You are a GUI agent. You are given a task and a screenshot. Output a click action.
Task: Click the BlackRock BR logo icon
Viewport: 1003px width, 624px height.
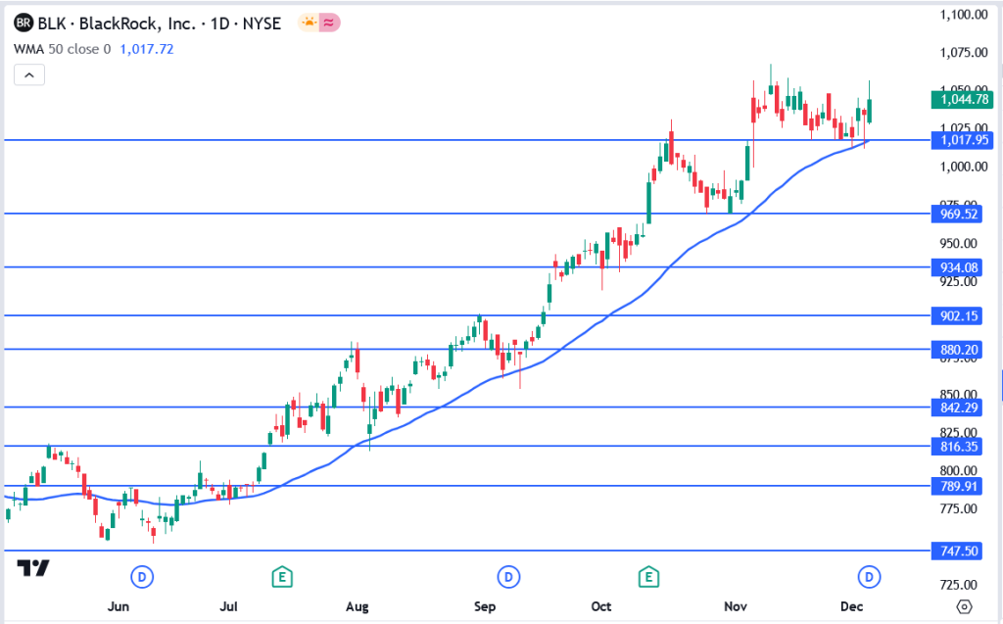click(x=23, y=23)
